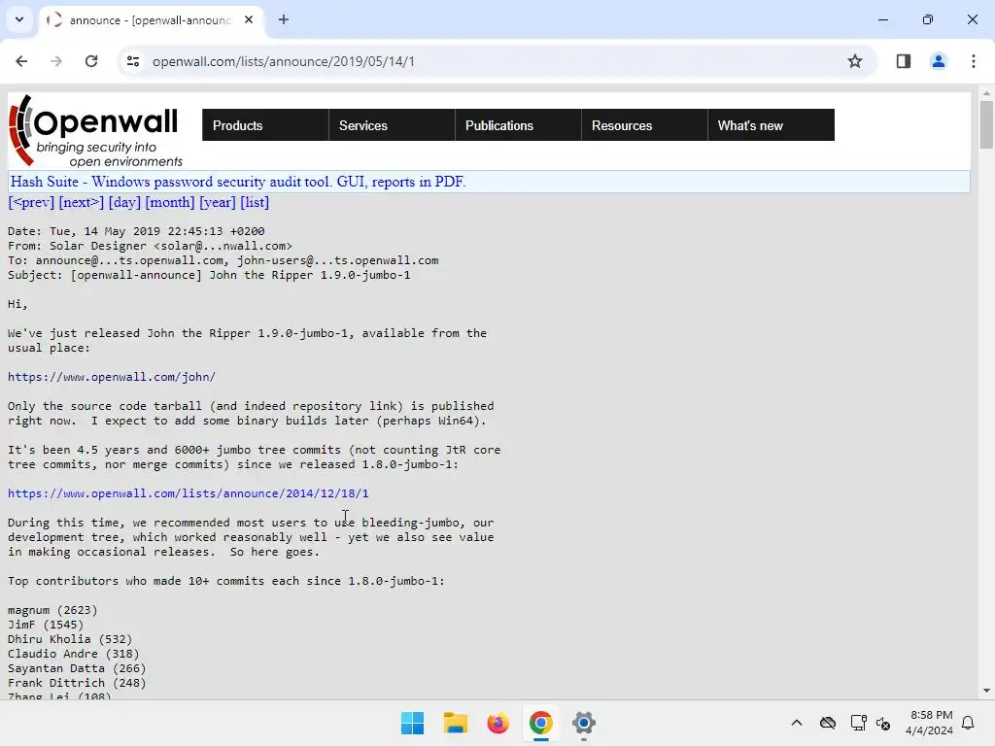Open the Services menu
Image resolution: width=995 pixels, height=746 pixels.
click(x=392, y=125)
